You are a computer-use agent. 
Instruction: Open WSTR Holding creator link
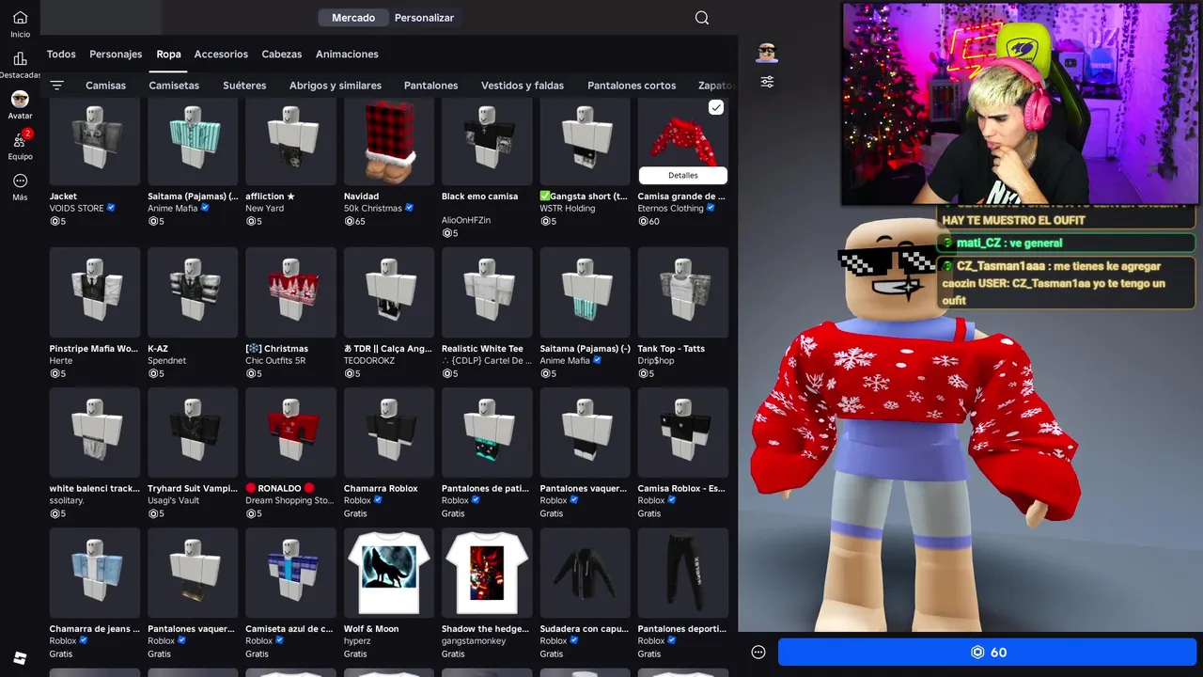coord(568,209)
